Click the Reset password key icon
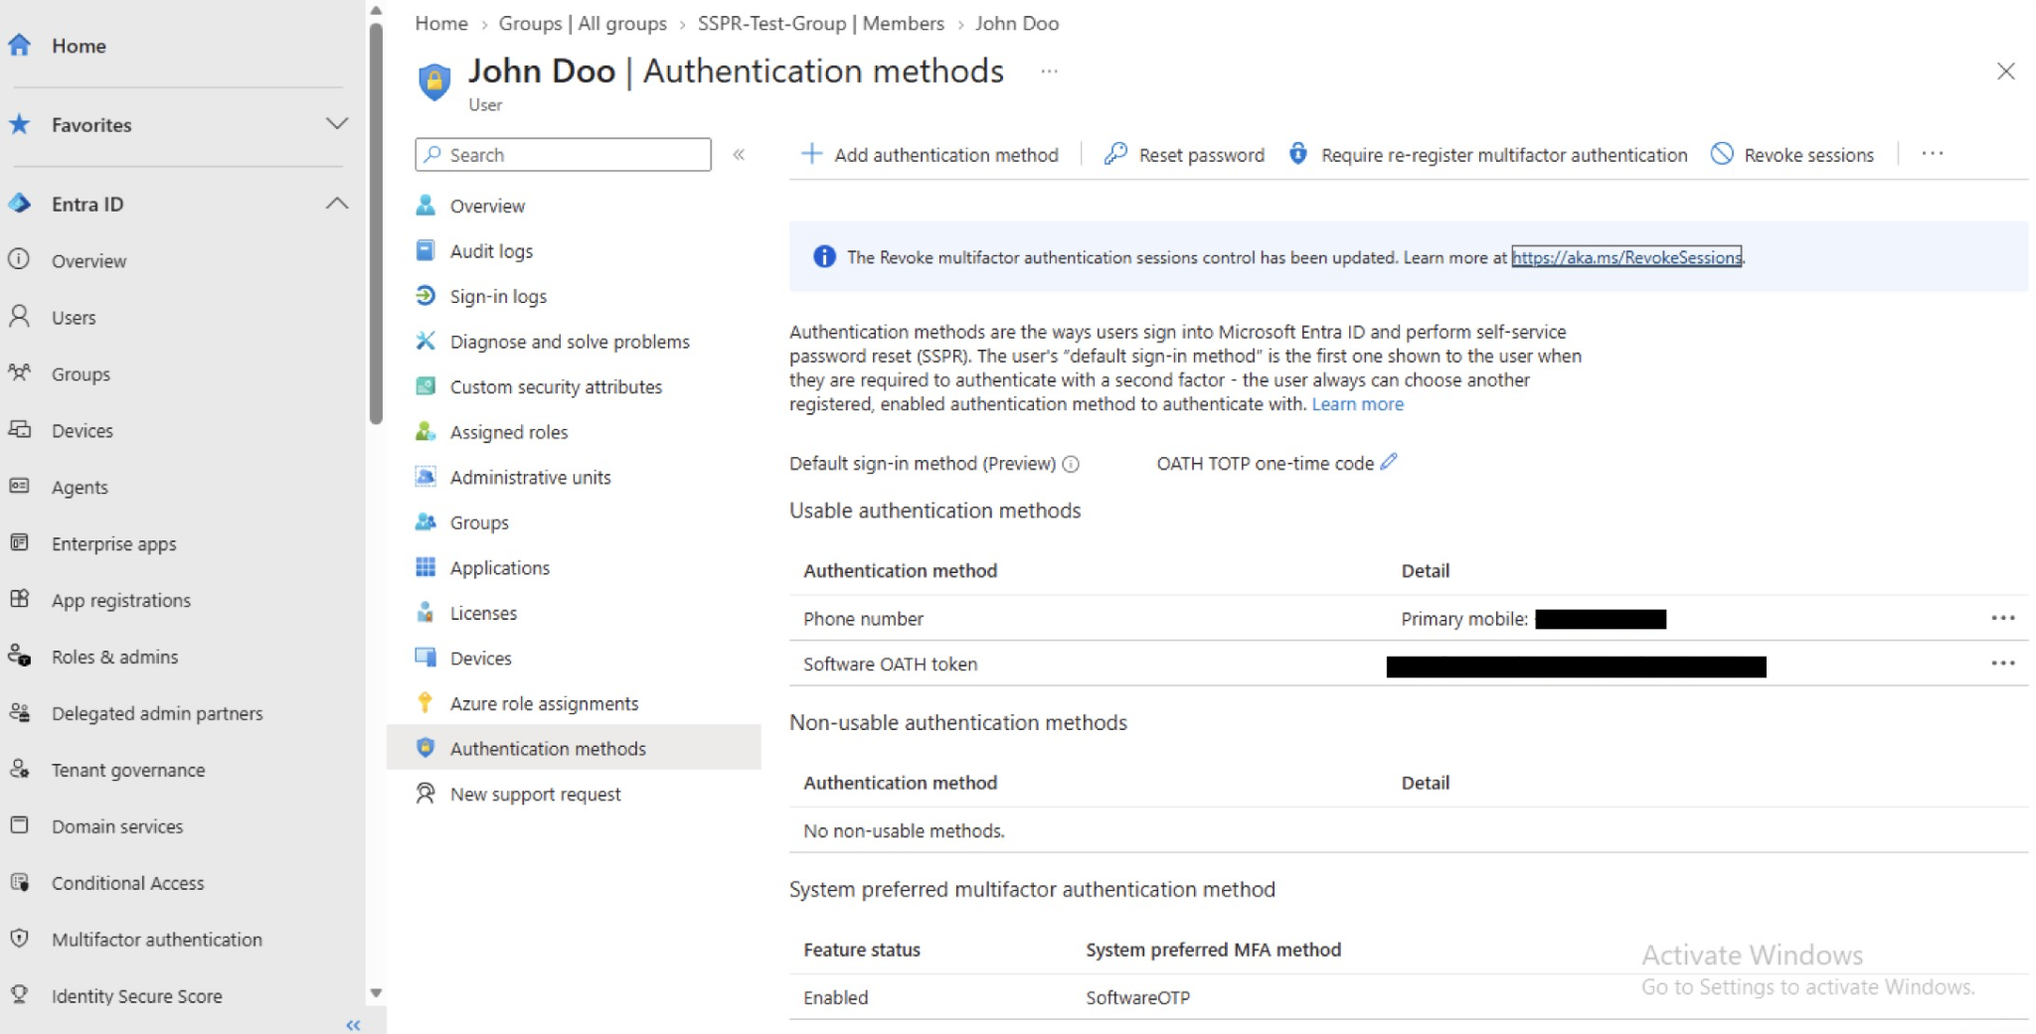 [x=1115, y=154]
